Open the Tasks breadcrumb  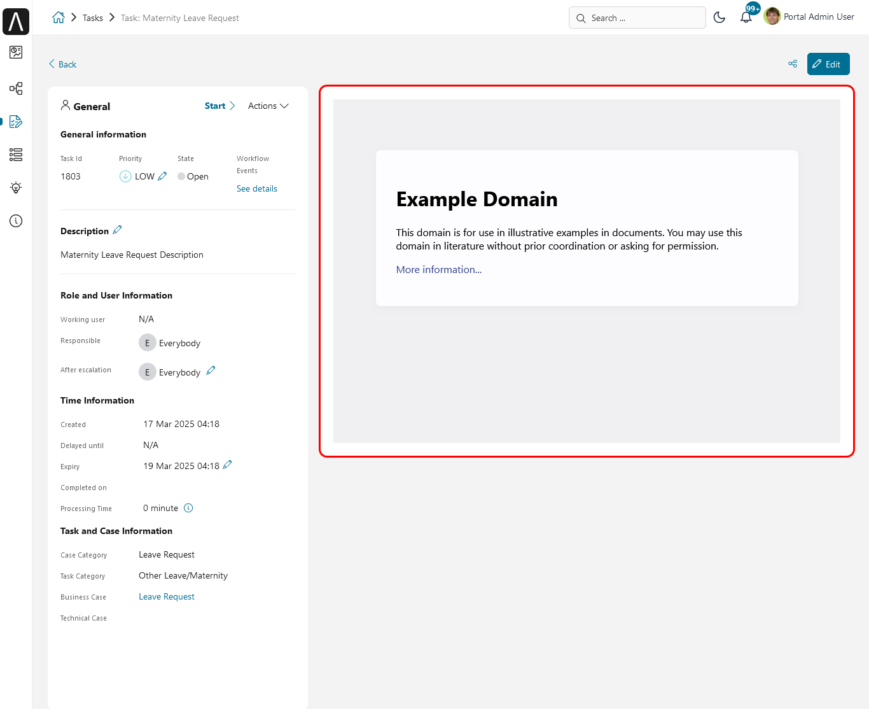click(x=93, y=18)
